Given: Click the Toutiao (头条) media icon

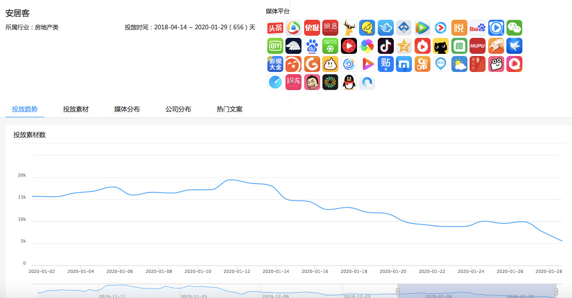Looking at the screenshot, I should 275,28.
